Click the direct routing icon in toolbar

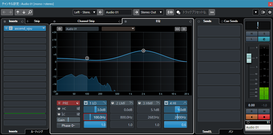170,12
